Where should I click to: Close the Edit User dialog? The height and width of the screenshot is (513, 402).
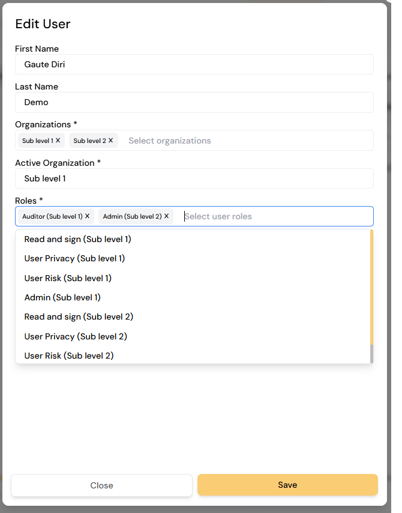pyautogui.click(x=101, y=485)
